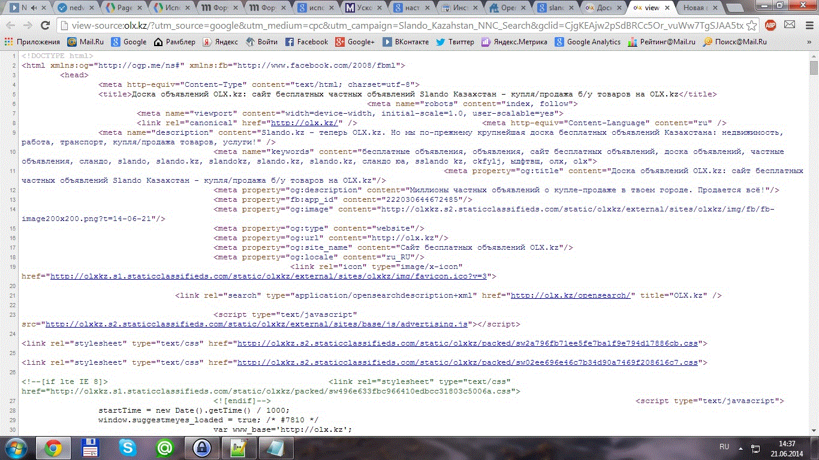This screenshot has height=460, width=819.
Task: Open the Яндекс bookmark
Action: (220, 42)
